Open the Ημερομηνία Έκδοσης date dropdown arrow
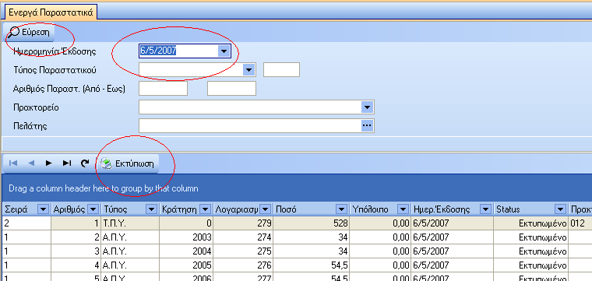Image resolution: width=592 pixels, height=281 pixels. [224, 51]
